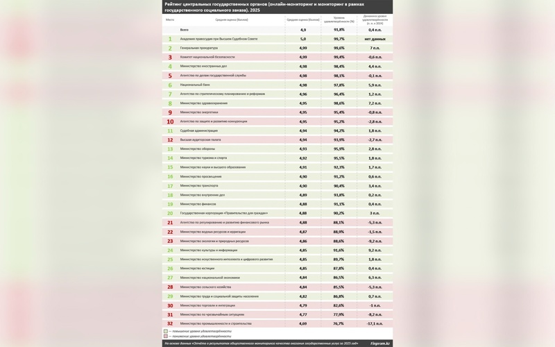Select "Комитет национальной безопасности" in the table
Viewport: 555px width, 347px height.
(207, 57)
